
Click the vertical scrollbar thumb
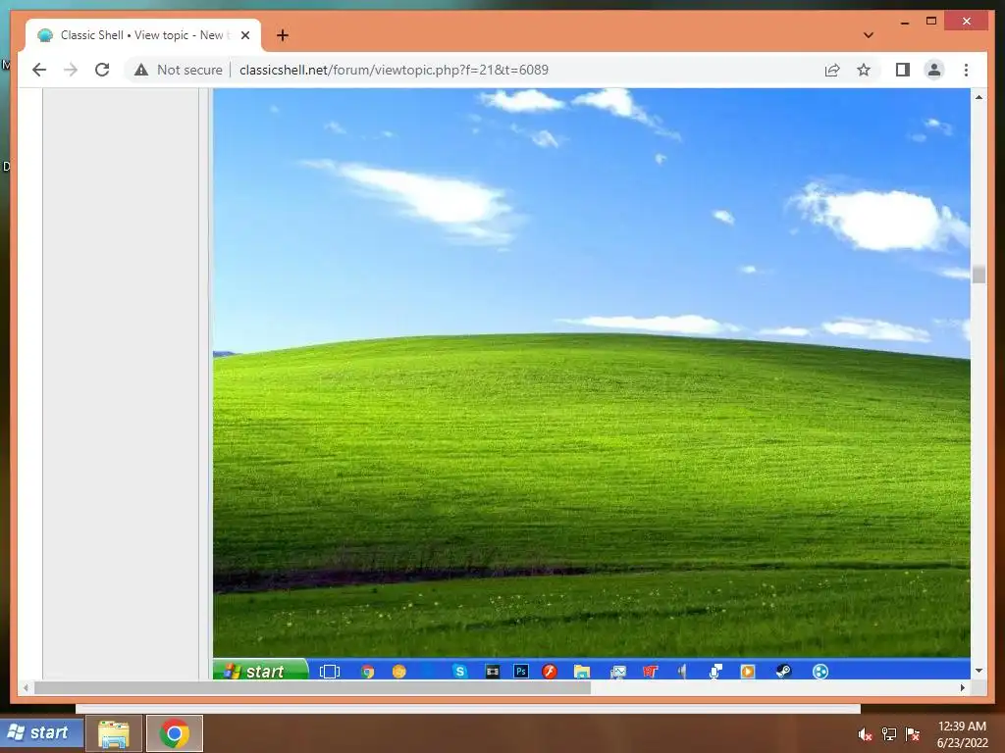click(x=979, y=275)
